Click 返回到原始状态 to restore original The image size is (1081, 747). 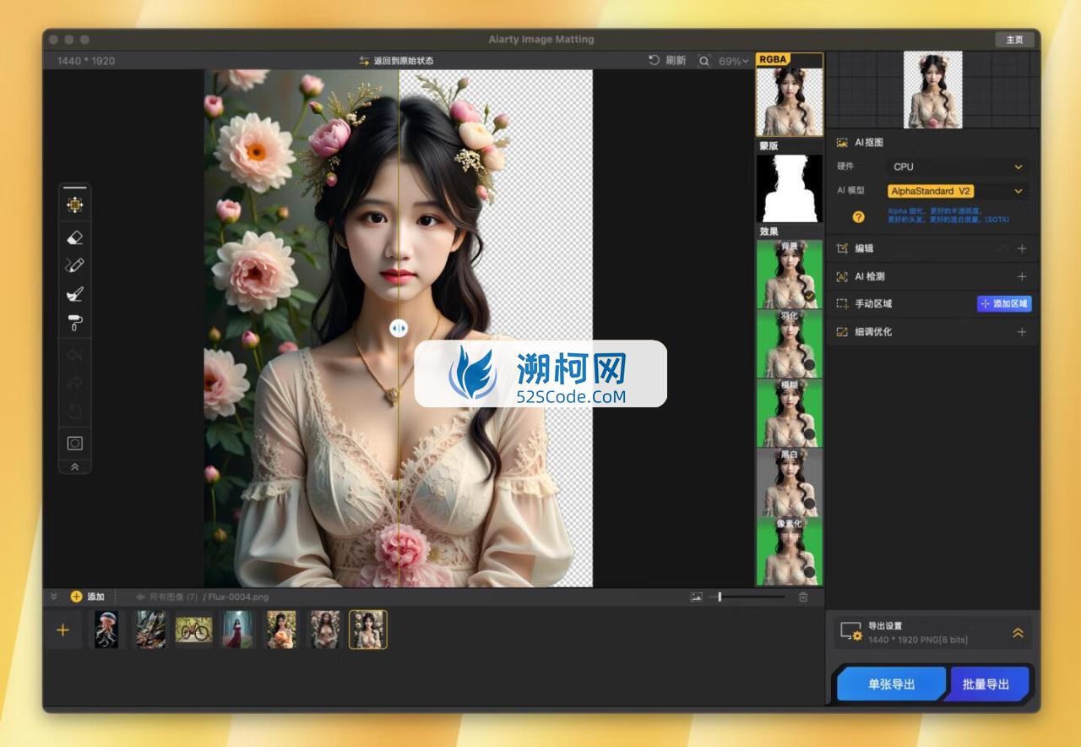pos(396,61)
